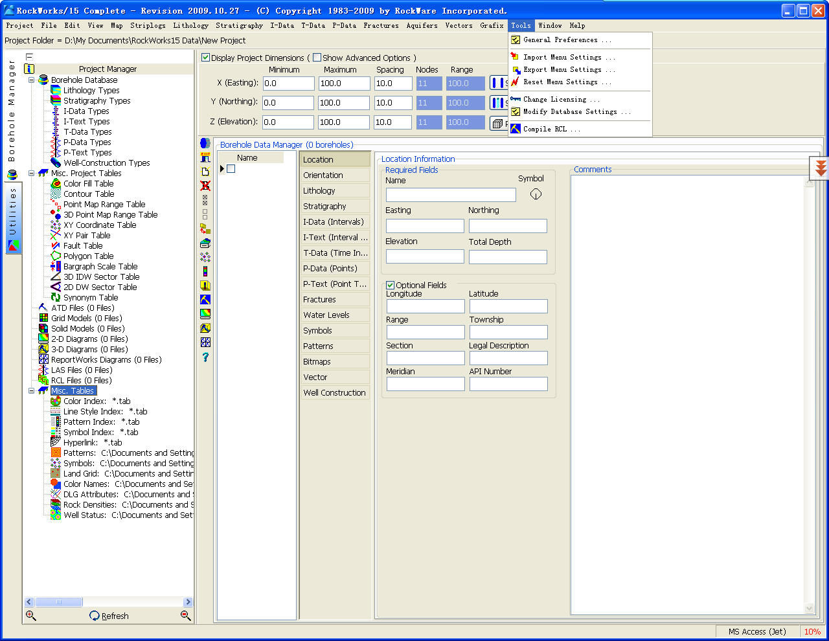
Task: Select the Contour Table tree row
Action: (89, 194)
